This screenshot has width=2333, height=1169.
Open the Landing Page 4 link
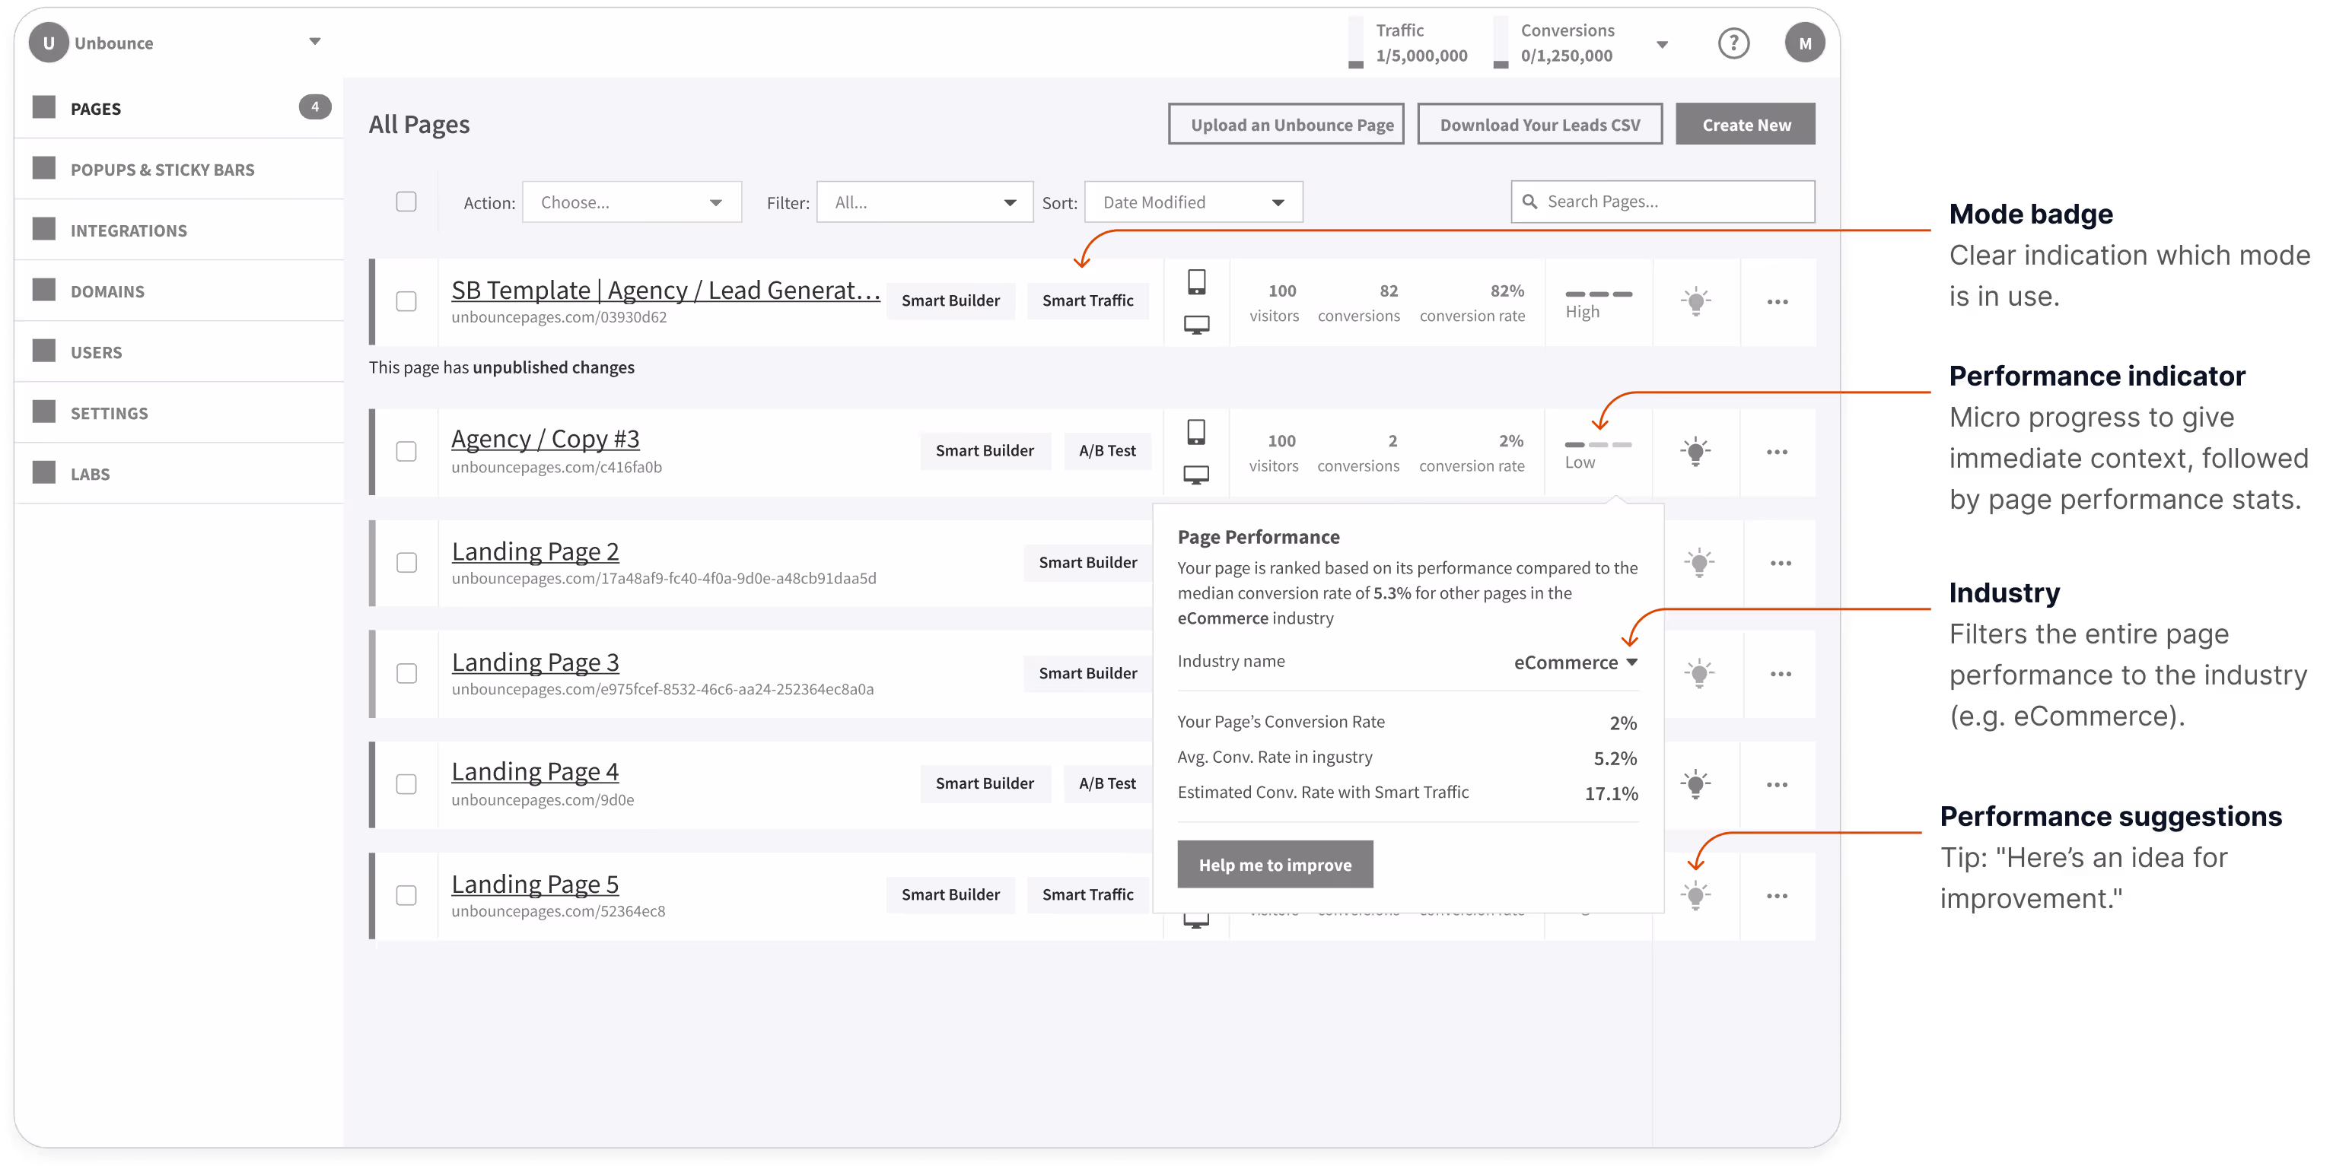pos(535,771)
